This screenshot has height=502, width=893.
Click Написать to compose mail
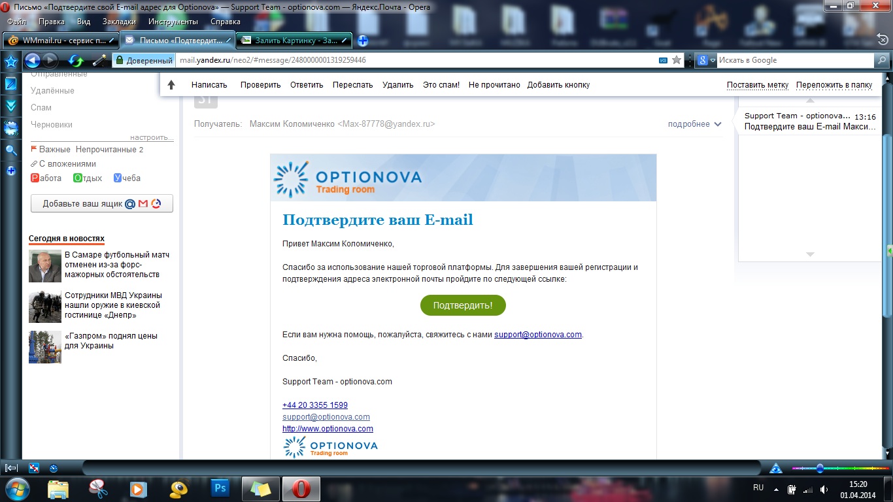click(209, 85)
